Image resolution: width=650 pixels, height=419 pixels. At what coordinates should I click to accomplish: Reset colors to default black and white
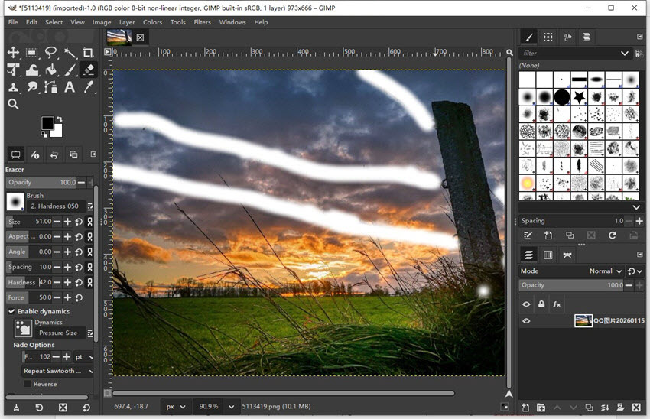click(x=44, y=134)
